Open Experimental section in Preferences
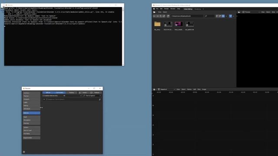This screenshot has width=278, height=156. click(31, 138)
